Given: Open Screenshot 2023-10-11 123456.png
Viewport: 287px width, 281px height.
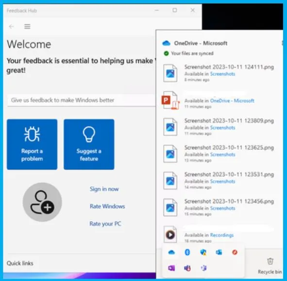Looking at the screenshot, I should click(229, 201).
